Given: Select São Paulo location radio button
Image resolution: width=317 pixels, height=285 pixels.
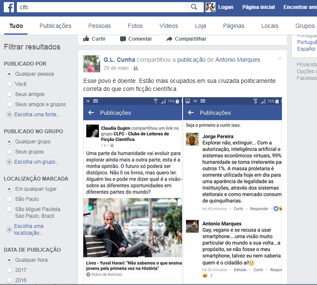Looking at the screenshot, I should point(9,199).
